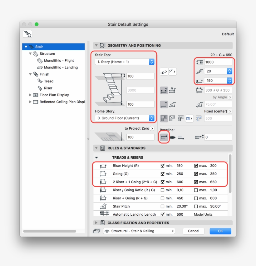The height and width of the screenshot is (266, 256).
Task: Select Tread under Finish in sidebar
Action: [x=48, y=81]
